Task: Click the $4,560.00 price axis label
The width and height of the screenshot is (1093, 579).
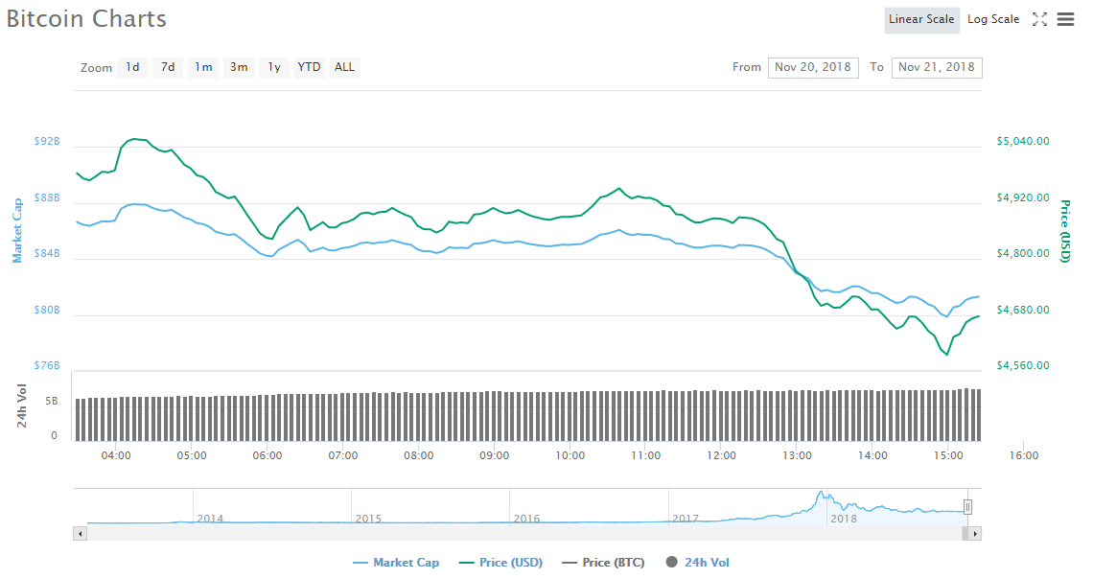Action: pos(1023,366)
